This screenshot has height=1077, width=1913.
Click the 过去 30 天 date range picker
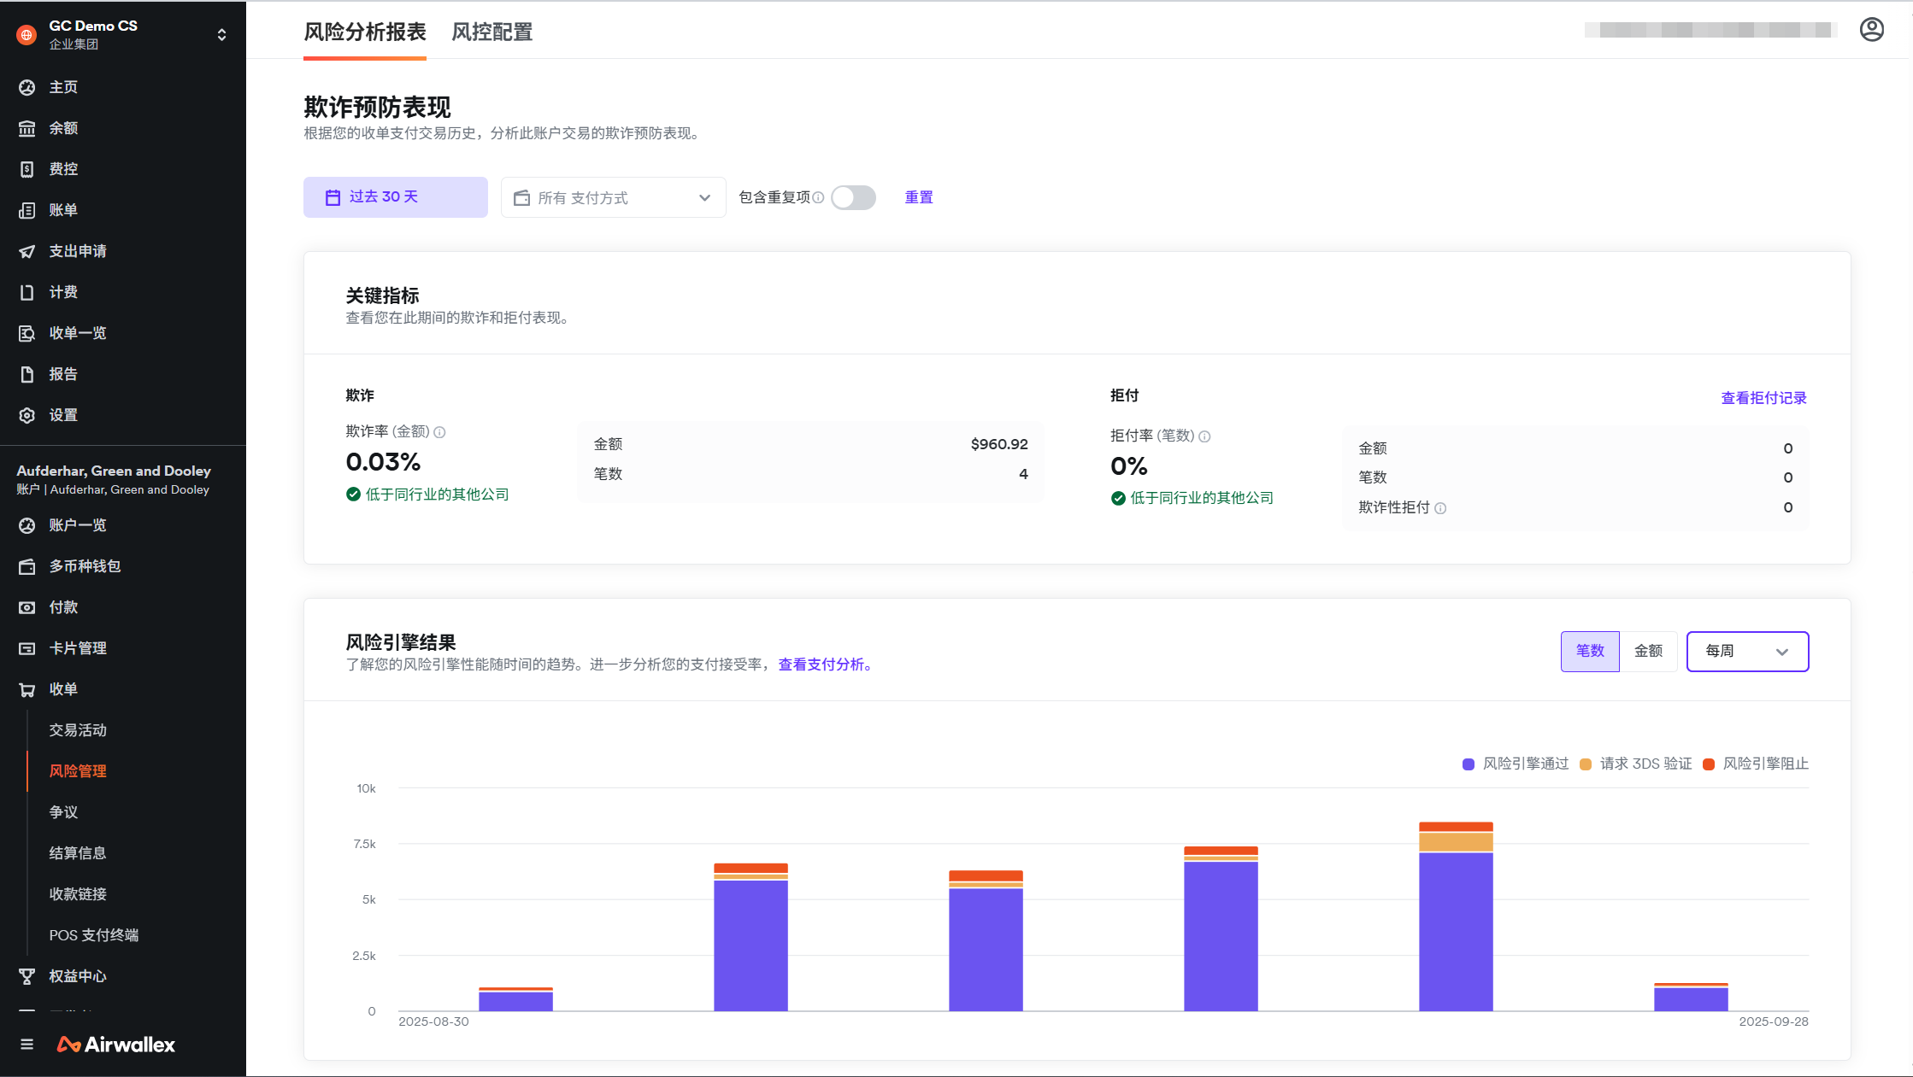pyautogui.click(x=395, y=197)
